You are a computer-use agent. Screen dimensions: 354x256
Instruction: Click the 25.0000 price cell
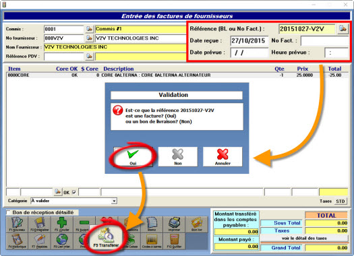tap(305, 75)
